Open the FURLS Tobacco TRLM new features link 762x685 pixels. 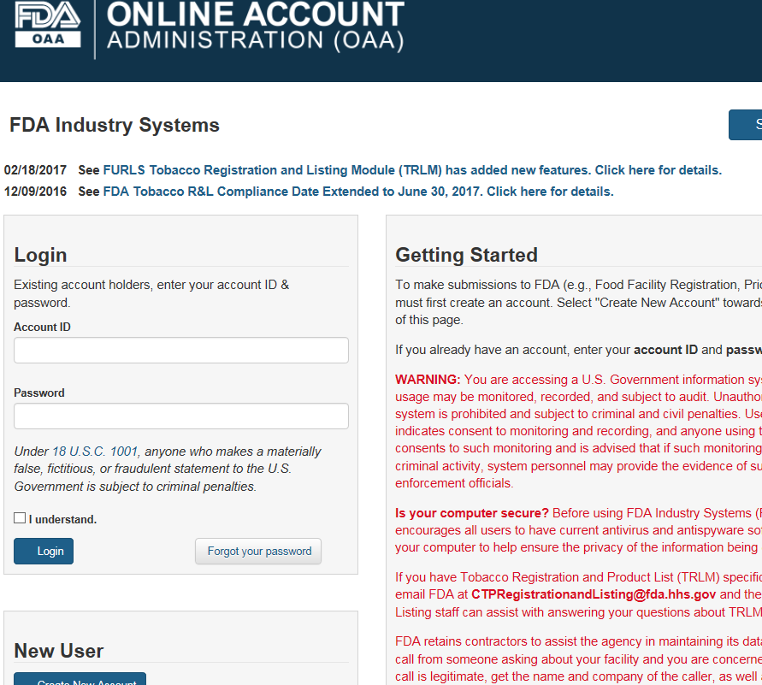pyautogui.click(x=412, y=170)
